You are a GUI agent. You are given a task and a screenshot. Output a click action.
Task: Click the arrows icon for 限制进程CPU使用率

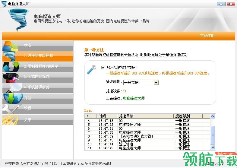coord(11,67)
